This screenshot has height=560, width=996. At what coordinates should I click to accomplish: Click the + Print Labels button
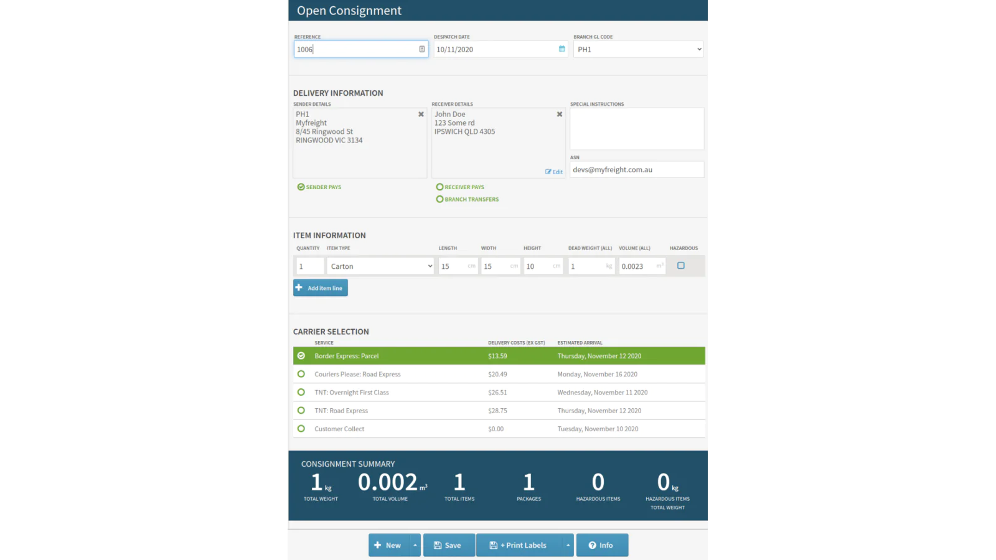tap(519, 545)
